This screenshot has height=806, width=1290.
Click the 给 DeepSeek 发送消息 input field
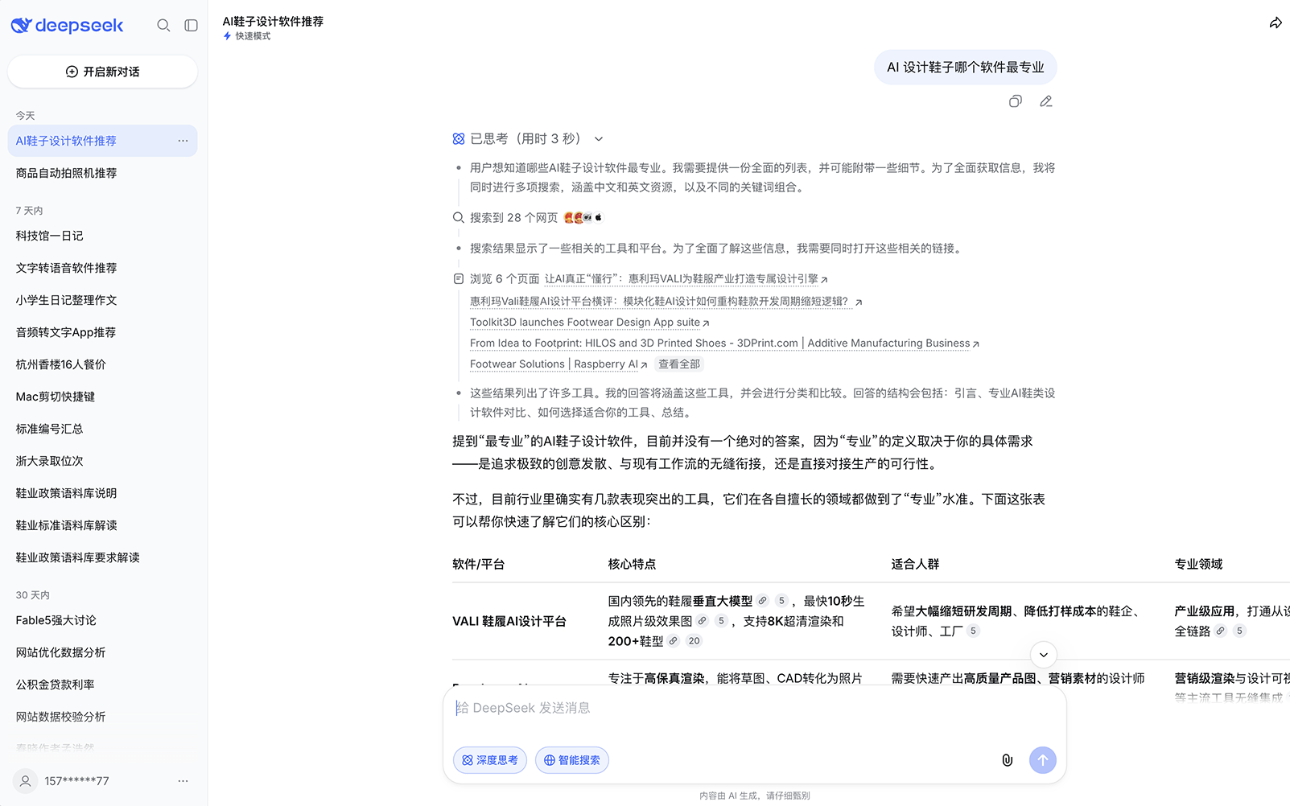[x=755, y=708]
